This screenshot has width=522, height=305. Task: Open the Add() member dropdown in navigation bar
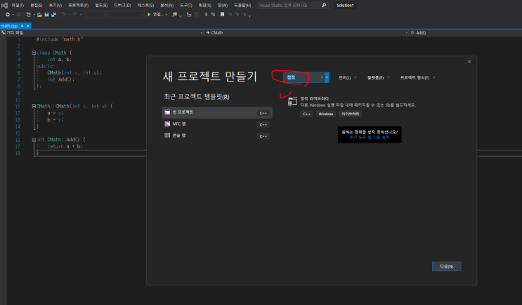click(465, 32)
